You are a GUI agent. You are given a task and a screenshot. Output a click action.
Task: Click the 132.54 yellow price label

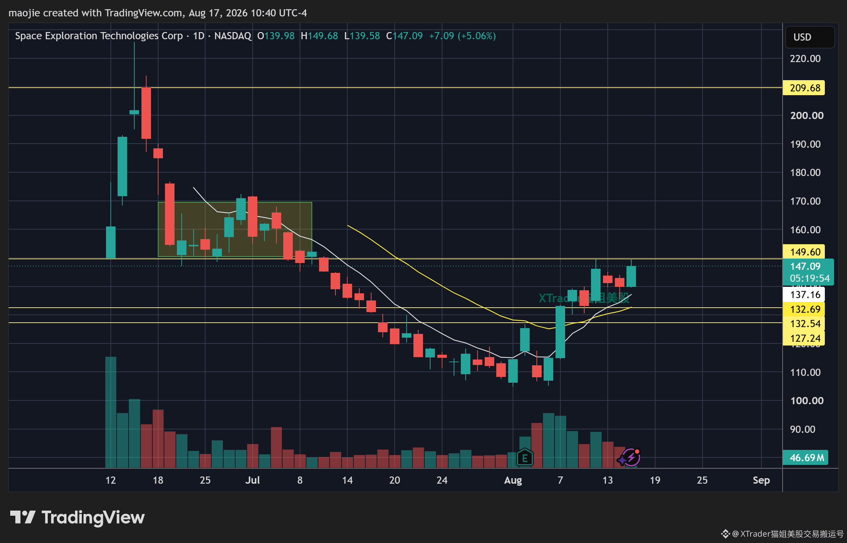[x=804, y=324]
